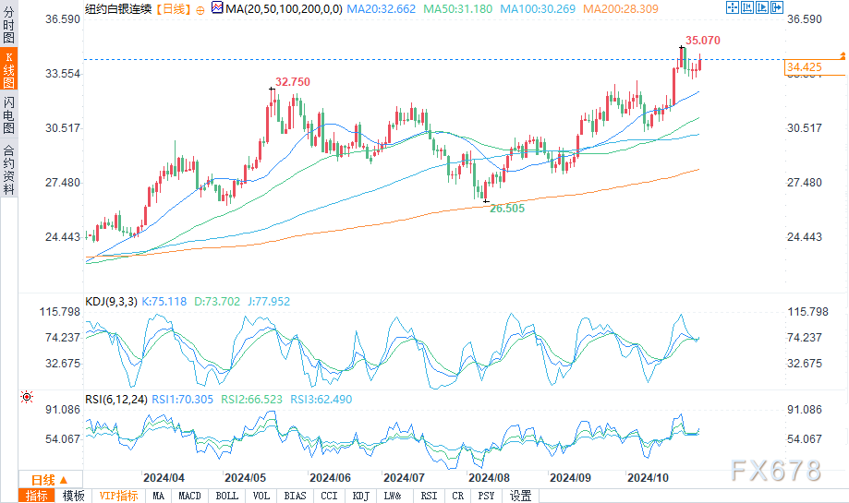Click the MA20:32.662 value
Screen dimensions: 849x503
coord(382,8)
